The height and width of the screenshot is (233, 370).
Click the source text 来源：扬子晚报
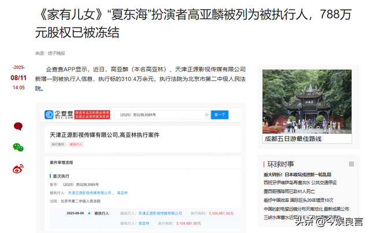tap(50, 54)
